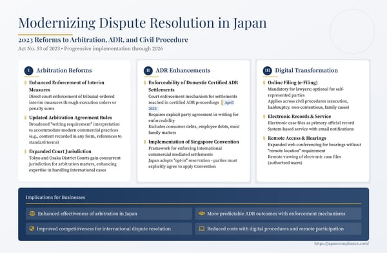Click section marker beside Online Filing (e-Filing)

(264, 82)
